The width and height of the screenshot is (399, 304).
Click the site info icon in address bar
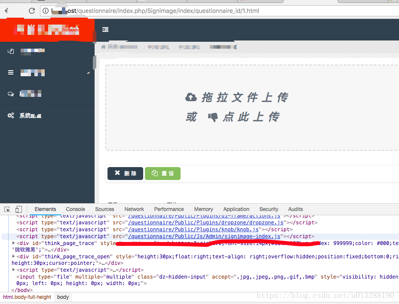(x=46, y=11)
